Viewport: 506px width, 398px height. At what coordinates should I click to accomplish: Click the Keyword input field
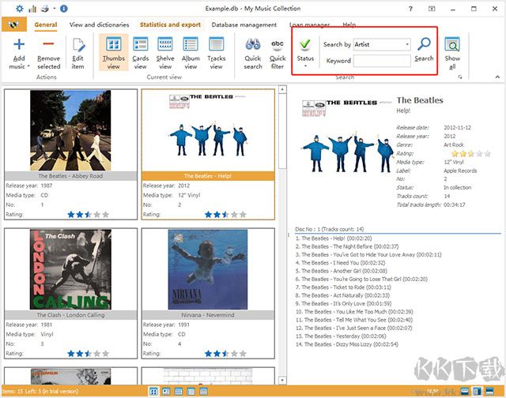tap(382, 60)
